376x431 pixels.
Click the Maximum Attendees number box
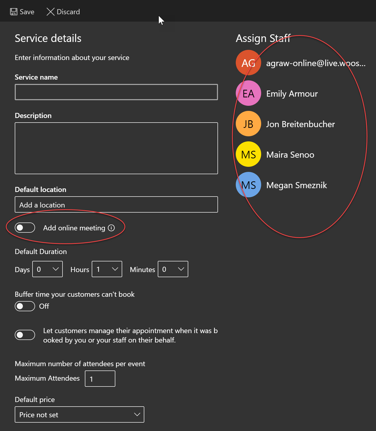100,379
